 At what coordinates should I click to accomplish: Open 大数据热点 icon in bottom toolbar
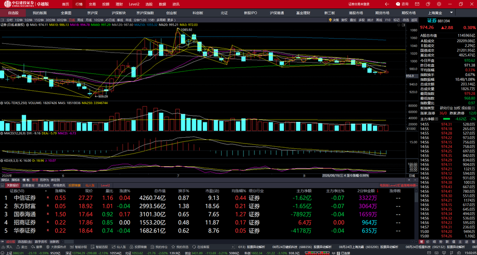(x=47, y=247)
